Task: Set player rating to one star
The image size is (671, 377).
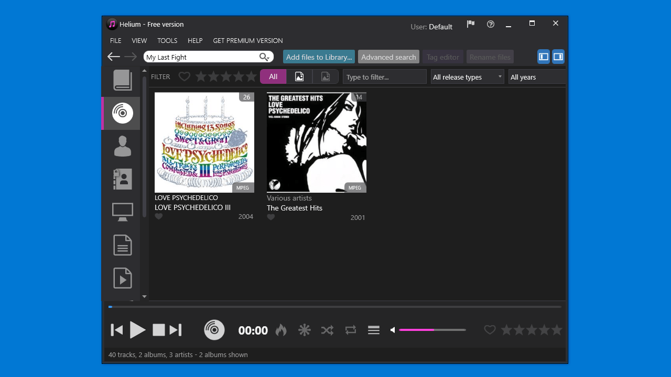Action: tap(506, 330)
